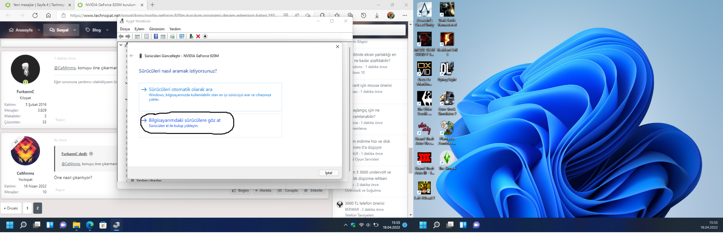Image resolution: width=723 pixels, height=234 pixels.
Task: Click the site info lock icon in address bar
Action: [63, 15]
